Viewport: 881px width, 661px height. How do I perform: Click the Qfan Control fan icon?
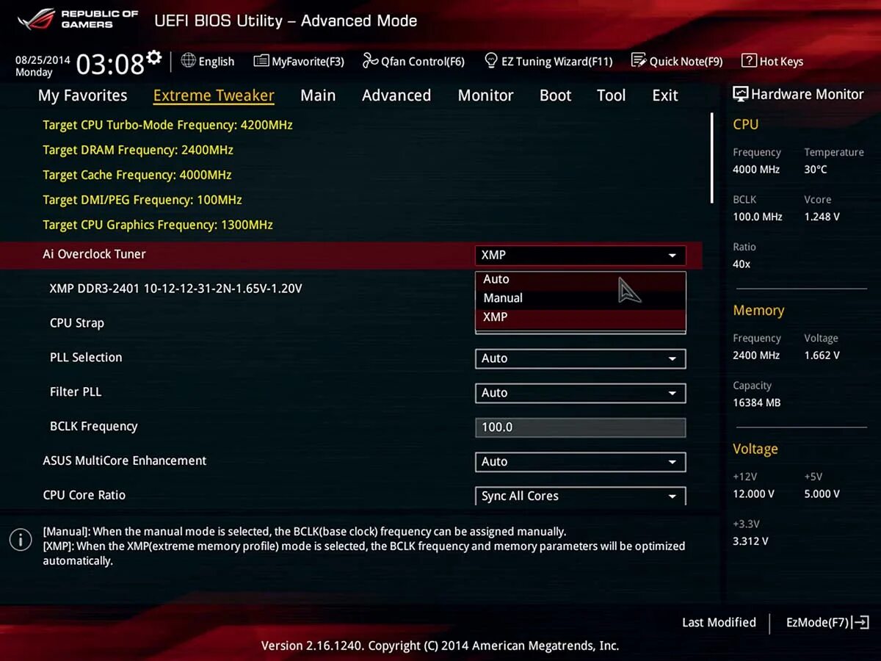(x=370, y=61)
